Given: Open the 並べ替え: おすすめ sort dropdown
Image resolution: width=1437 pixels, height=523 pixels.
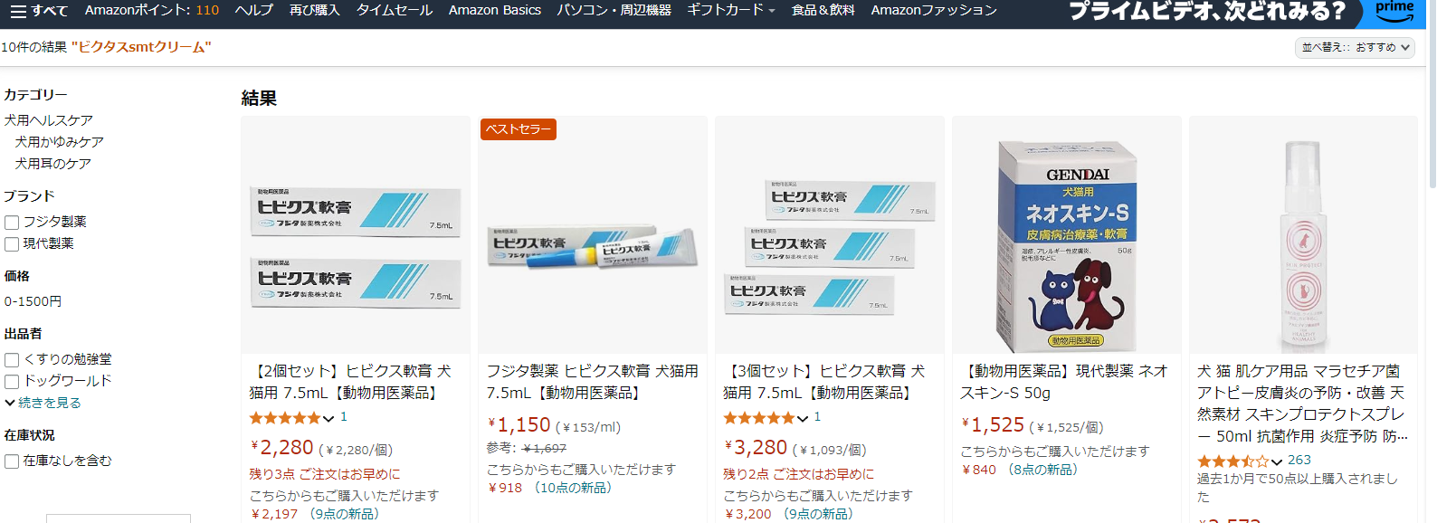Looking at the screenshot, I should 1355,47.
